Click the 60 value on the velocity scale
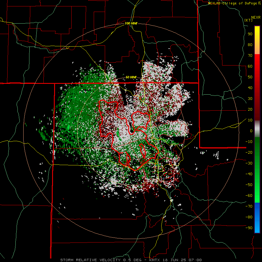The width and height of the screenshot is (262, 262). pos(250,66)
